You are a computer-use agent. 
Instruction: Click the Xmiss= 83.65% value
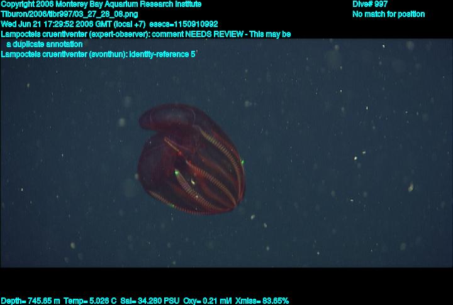point(262,301)
